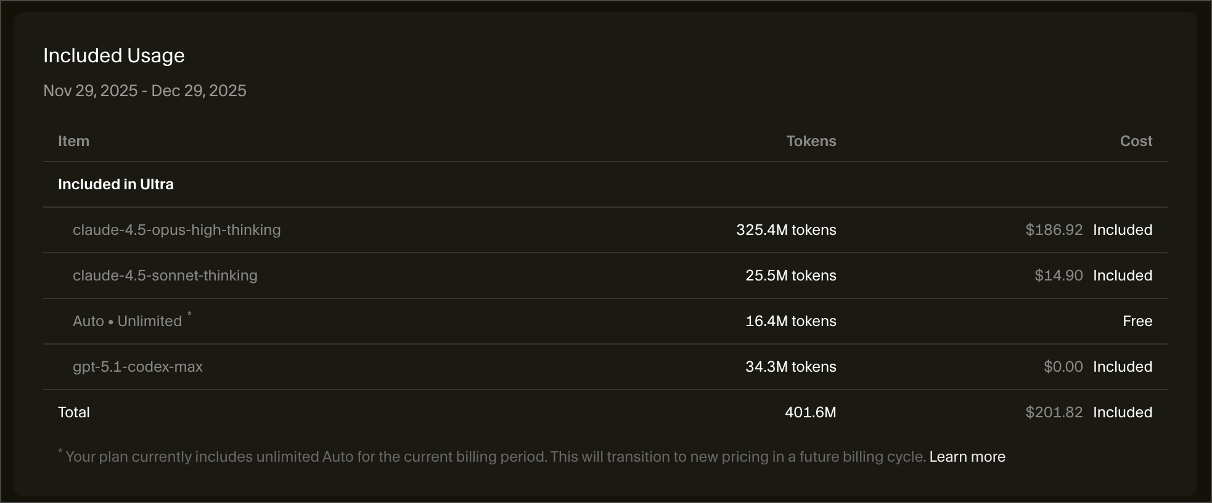This screenshot has height=503, width=1212.
Task: Open the Learn more link
Action: pos(967,457)
